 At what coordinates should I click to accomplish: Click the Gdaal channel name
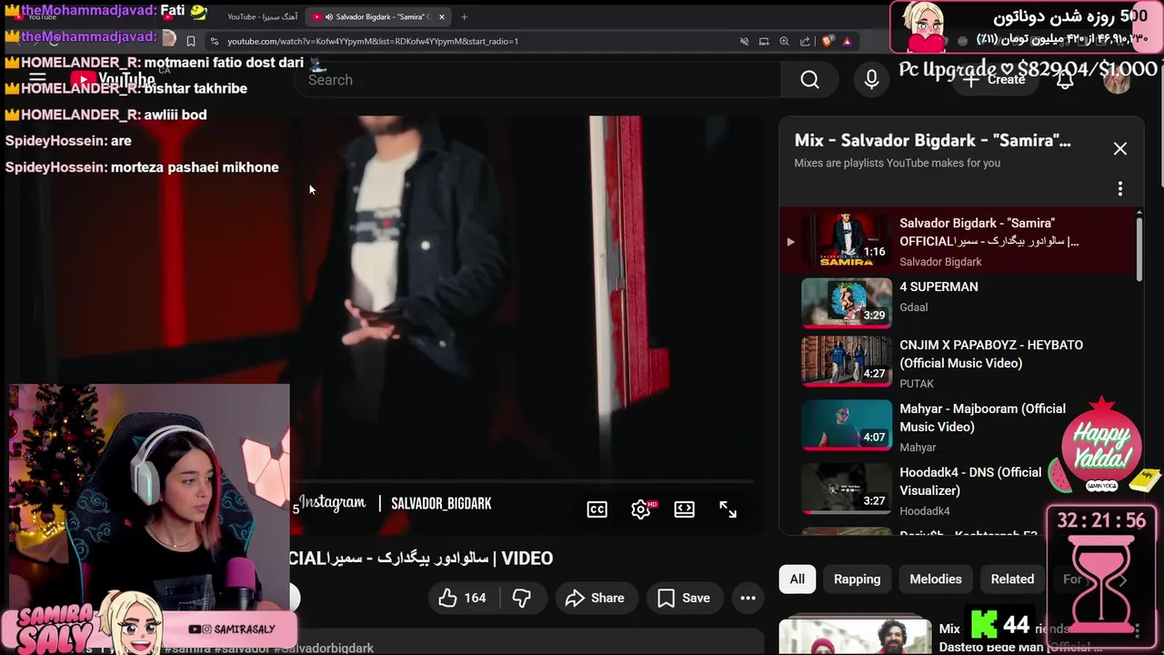point(914,307)
